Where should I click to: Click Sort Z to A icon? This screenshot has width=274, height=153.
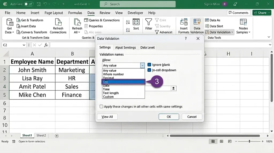point(128,30)
